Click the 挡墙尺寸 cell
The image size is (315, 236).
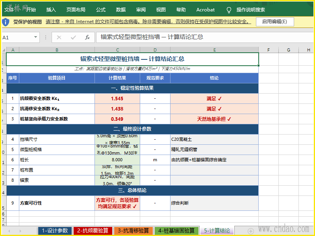(57, 139)
